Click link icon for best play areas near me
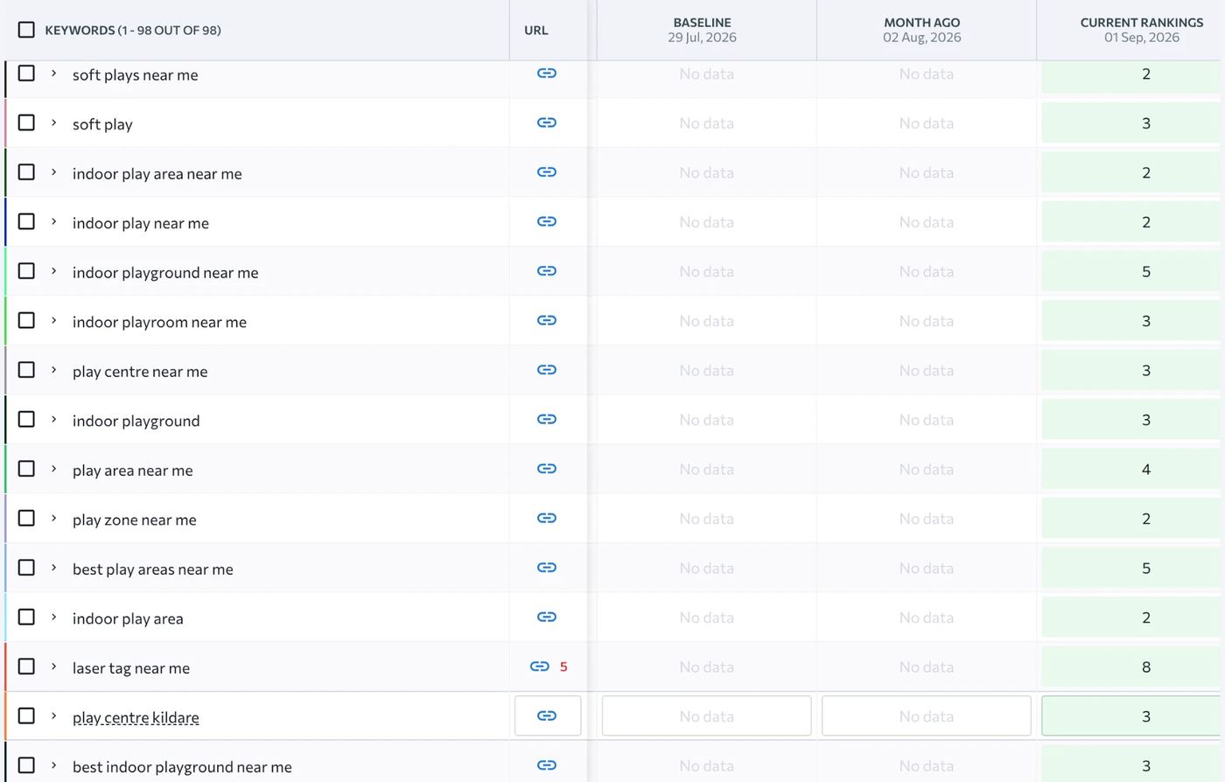 click(x=547, y=568)
